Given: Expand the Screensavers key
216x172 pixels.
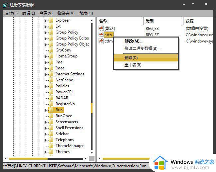Looking at the screenshot, I should [x=46, y=122].
